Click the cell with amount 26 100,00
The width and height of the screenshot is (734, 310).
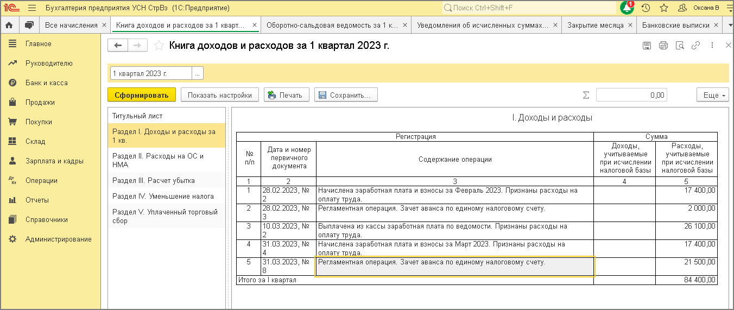point(686,231)
